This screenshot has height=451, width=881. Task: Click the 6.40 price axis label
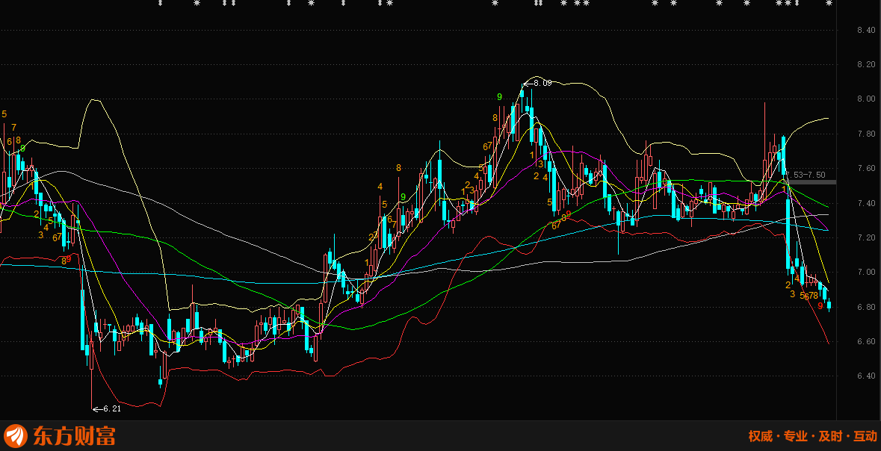(x=867, y=376)
